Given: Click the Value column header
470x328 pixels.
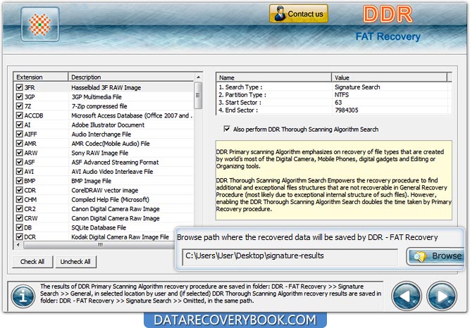Looking at the screenshot, I should coord(389,77).
